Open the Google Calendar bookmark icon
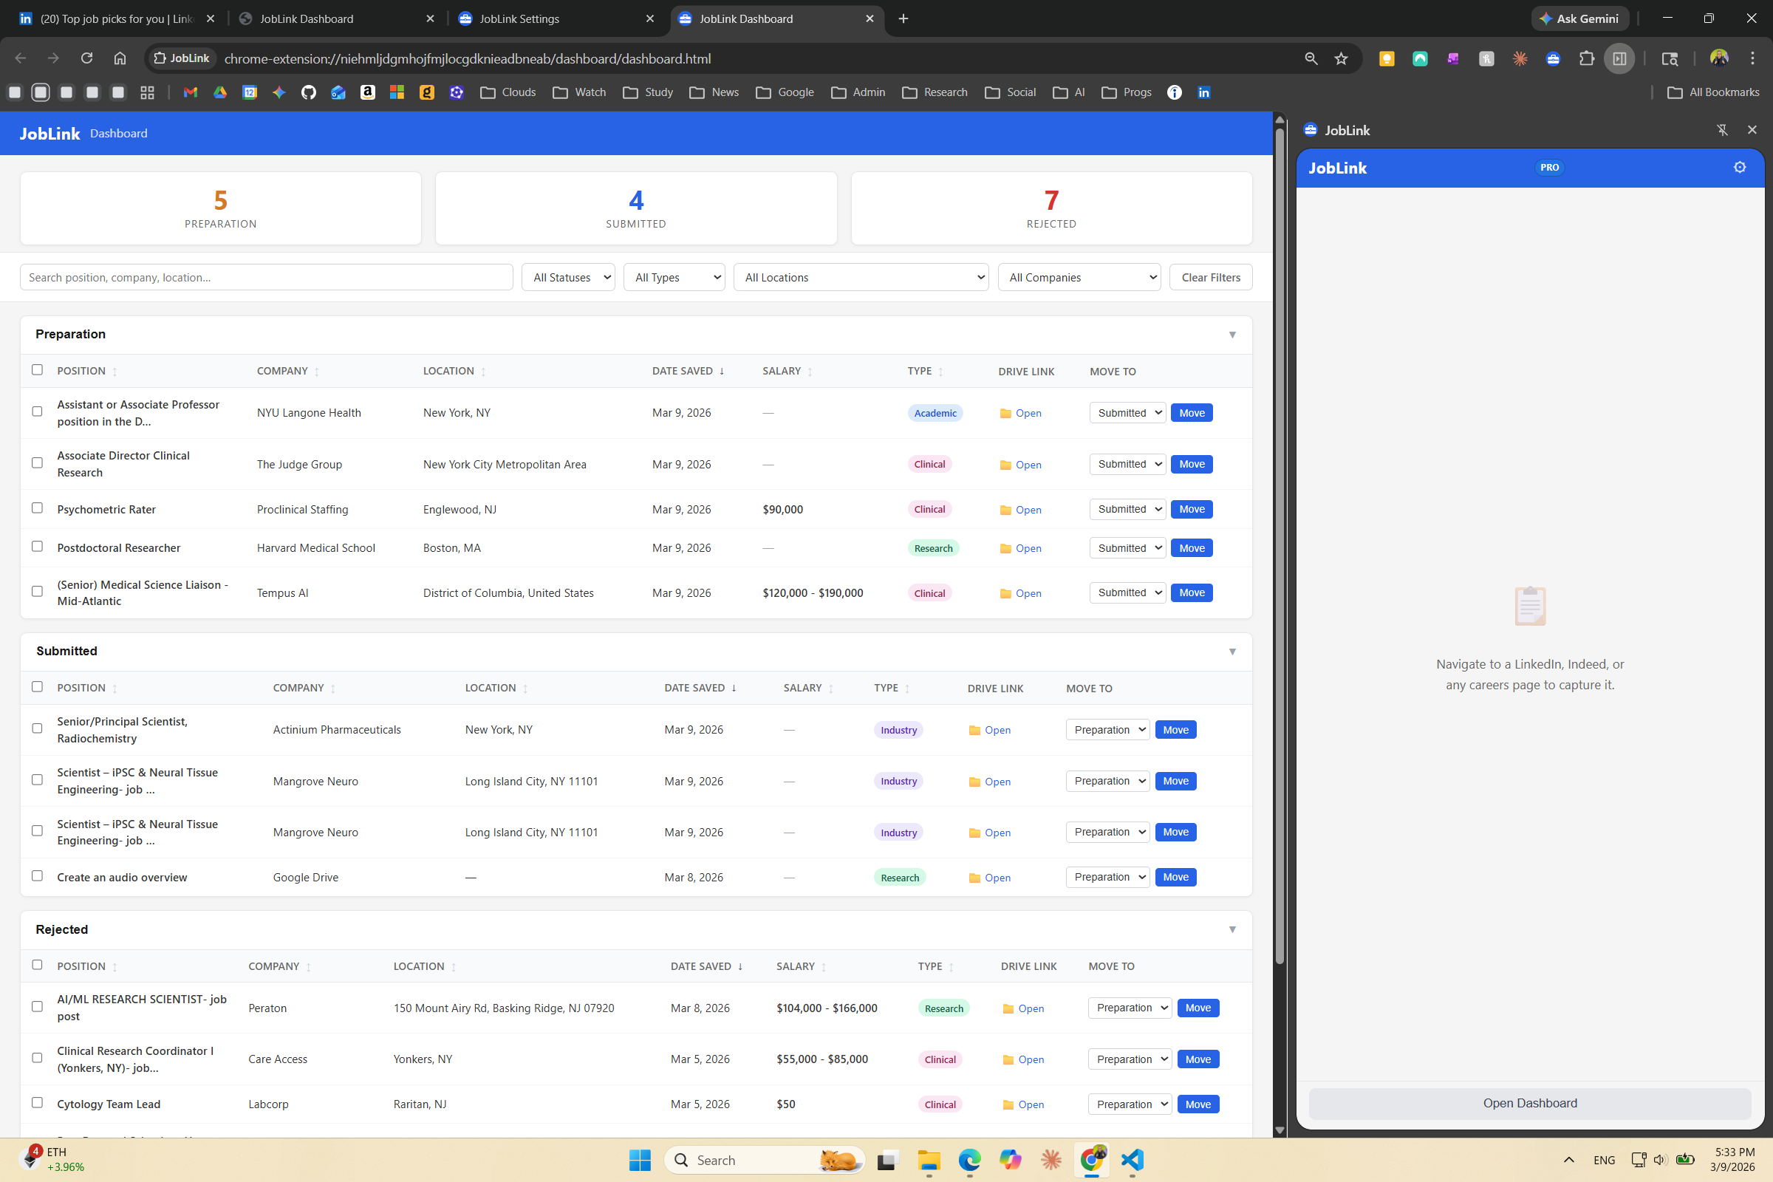The width and height of the screenshot is (1773, 1182). (250, 92)
